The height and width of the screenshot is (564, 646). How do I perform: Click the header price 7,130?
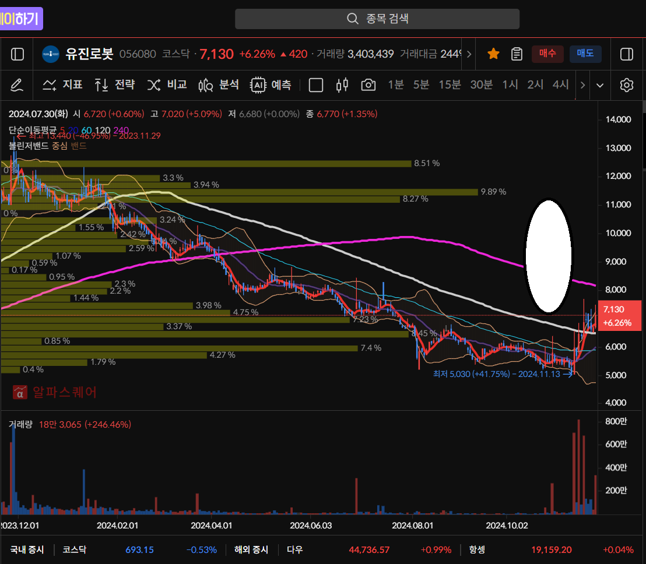pyautogui.click(x=217, y=54)
